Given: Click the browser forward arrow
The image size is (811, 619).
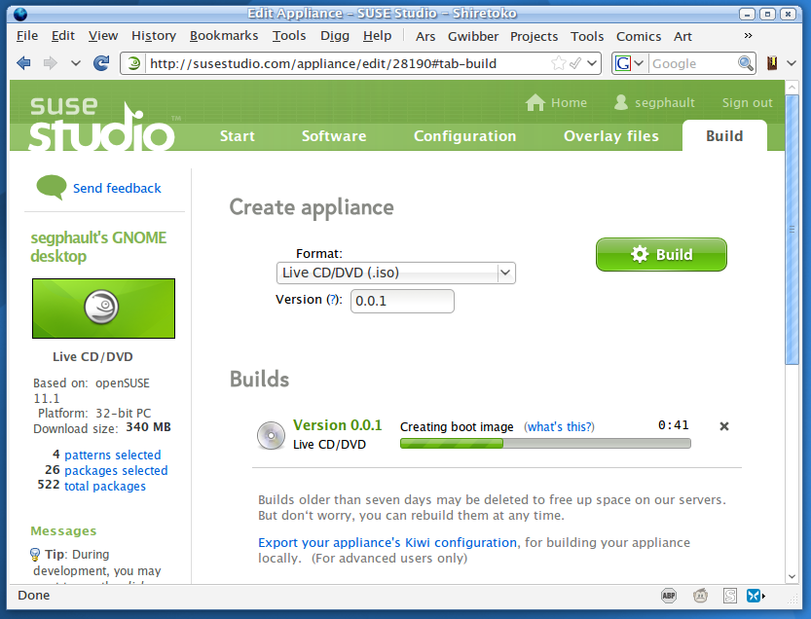Looking at the screenshot, I should (51, 63).
